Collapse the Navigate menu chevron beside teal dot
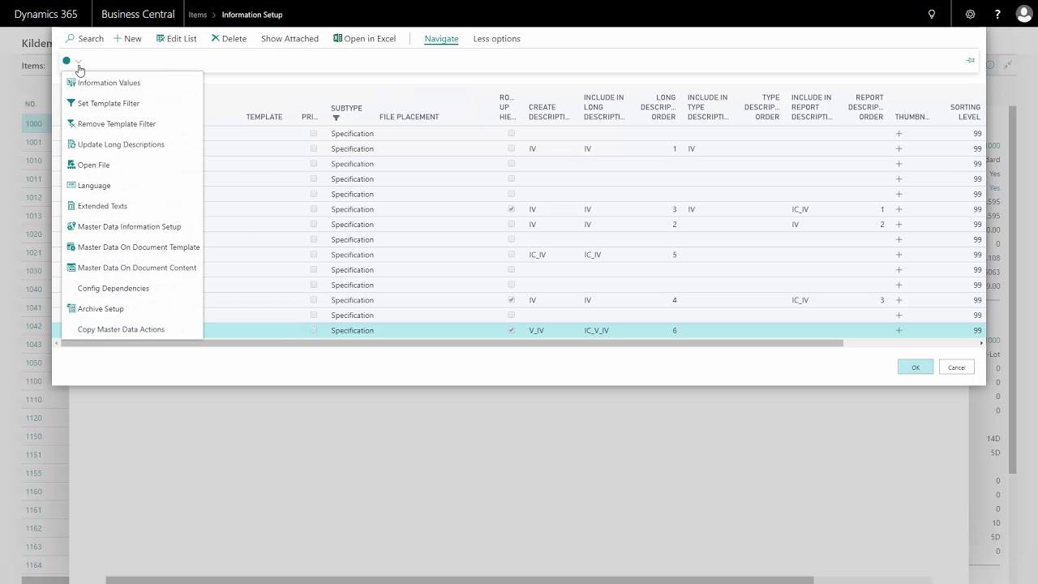This screenshot has height=584, width=1038. point(78,61)
